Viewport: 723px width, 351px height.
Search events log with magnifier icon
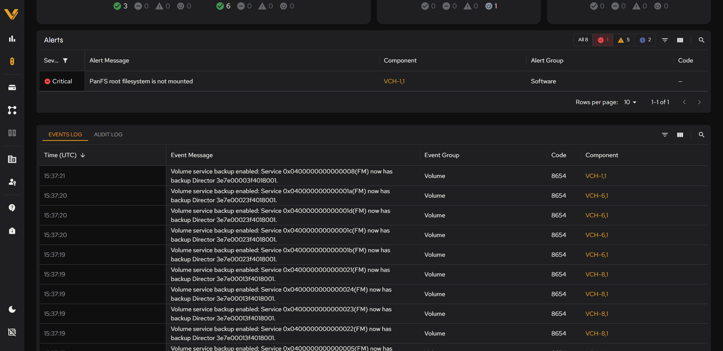click(x=701, y=135)
